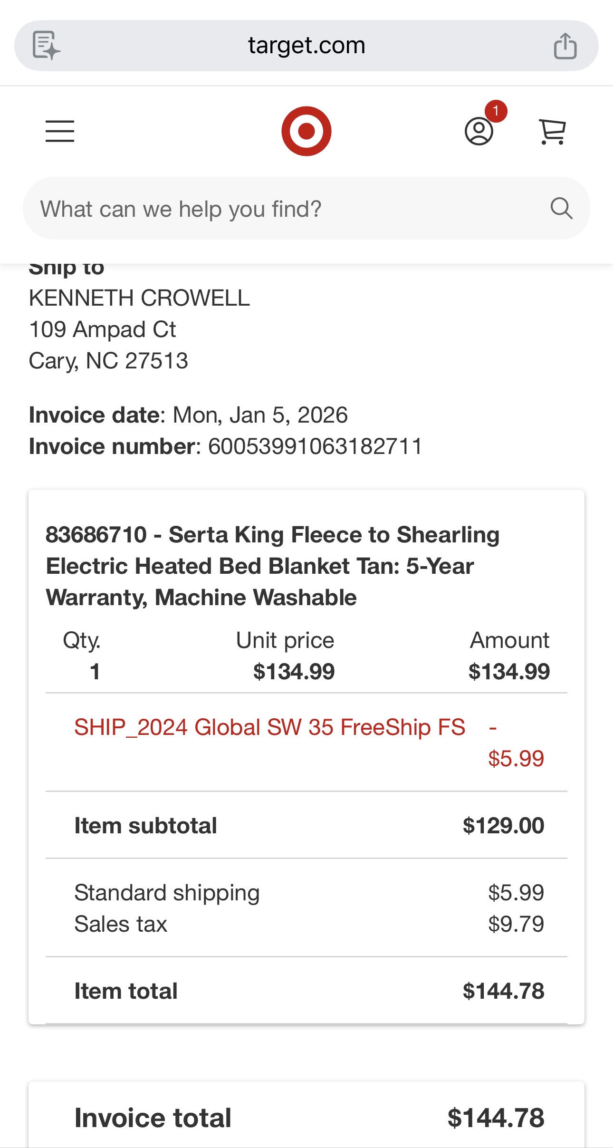The width and height of the screenshot is (613, 1148).
Task: Tap the Serta King Fleece blanket title
Action: click(273, 566)
